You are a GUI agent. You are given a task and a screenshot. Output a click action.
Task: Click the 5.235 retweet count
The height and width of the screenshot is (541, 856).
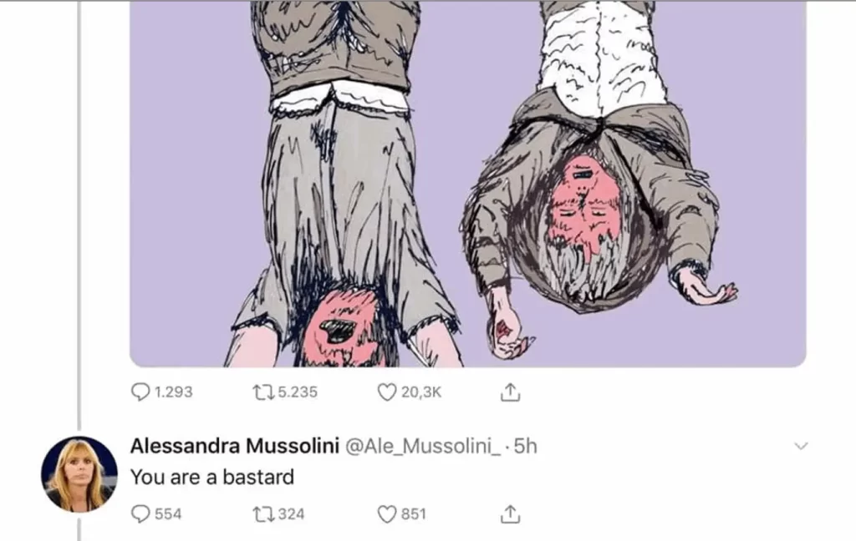[x=298, y=392]
